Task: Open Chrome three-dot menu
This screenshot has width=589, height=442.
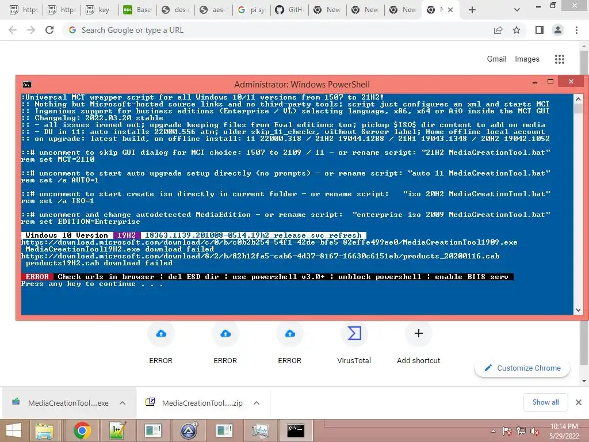Action: 576,30
